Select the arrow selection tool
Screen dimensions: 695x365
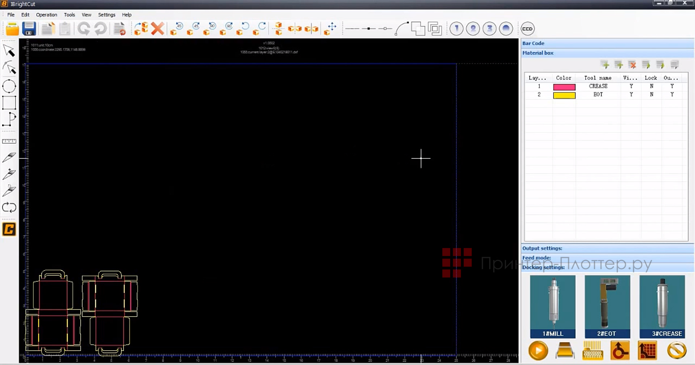click(x=9, y=51)
